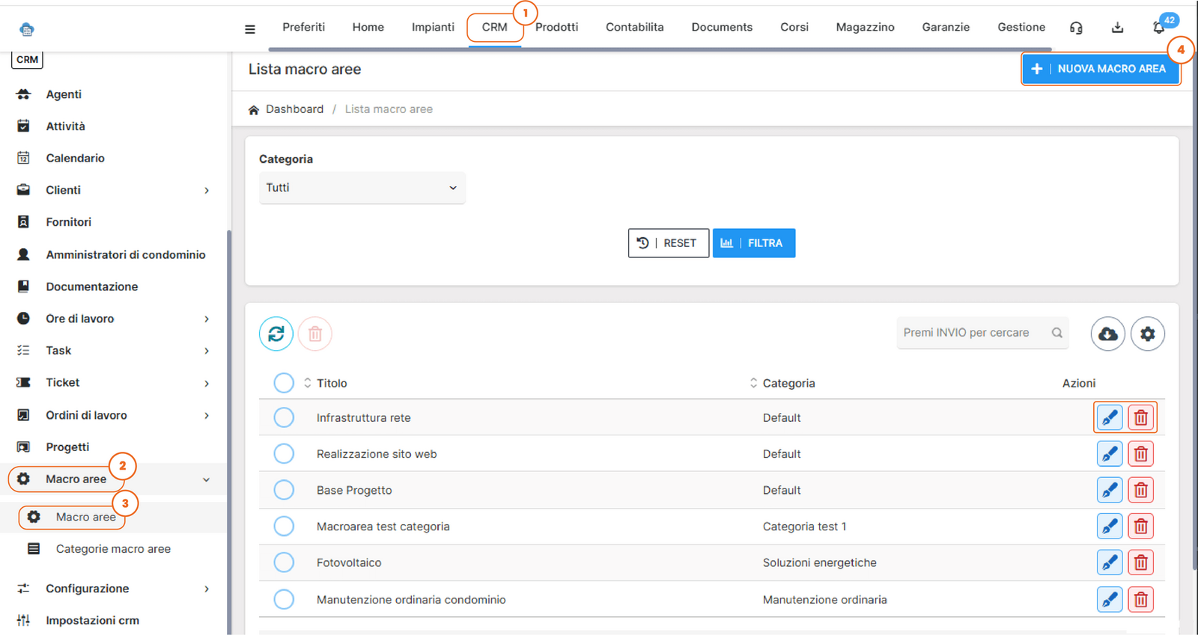Open the Categoria dropdown

click(362, 188)
